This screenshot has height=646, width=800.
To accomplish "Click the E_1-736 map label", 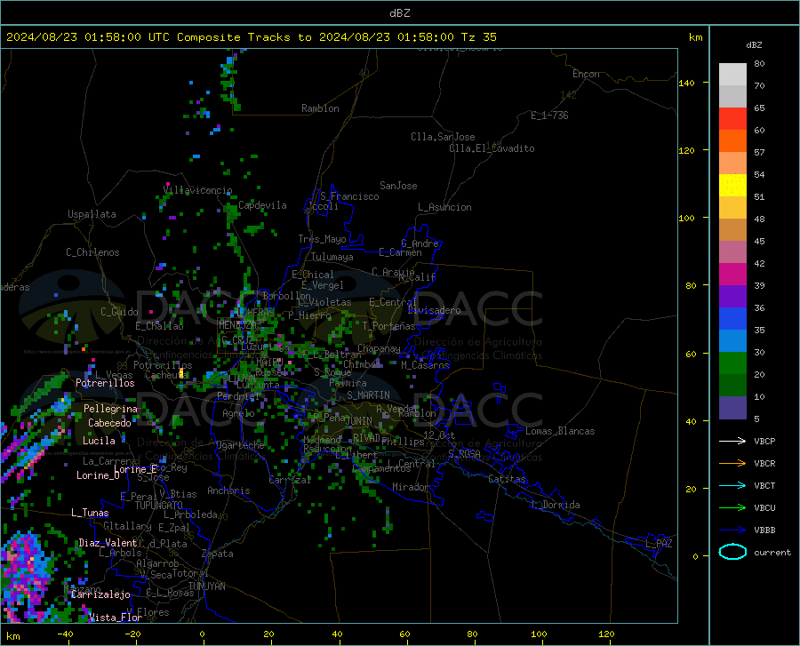I will (549, 116).
